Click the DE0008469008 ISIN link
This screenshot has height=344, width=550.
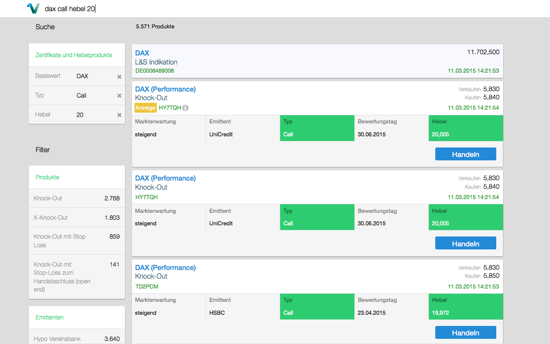pyautogui.click(x=155, y=71)
